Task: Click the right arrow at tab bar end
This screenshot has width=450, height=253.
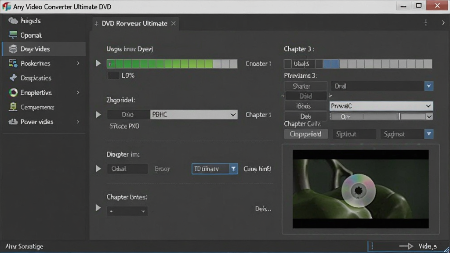Action: (443, 23)
